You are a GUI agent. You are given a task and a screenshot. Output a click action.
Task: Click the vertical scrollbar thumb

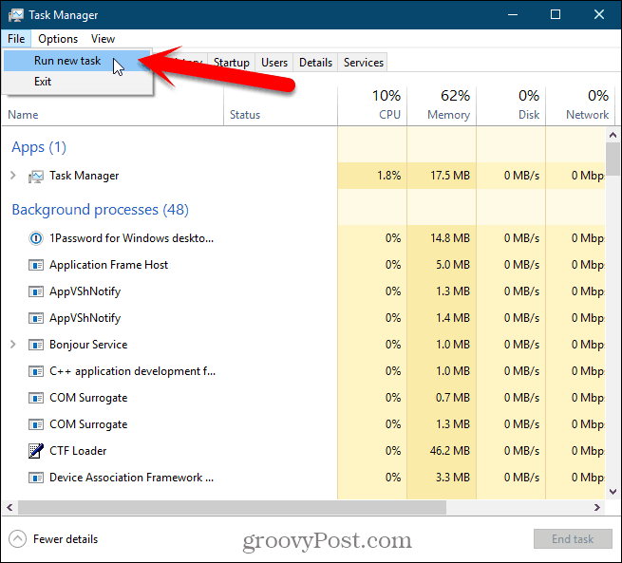point(613,159)
